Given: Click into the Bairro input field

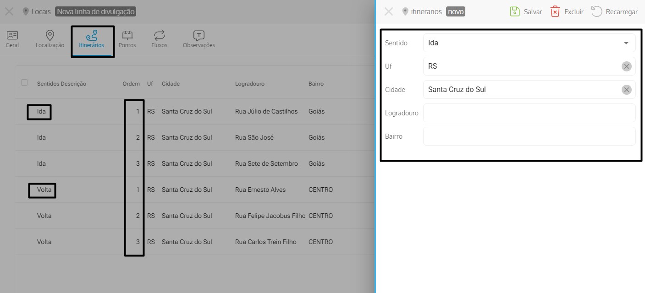Looking at the screenshot, I should (529, 136).
